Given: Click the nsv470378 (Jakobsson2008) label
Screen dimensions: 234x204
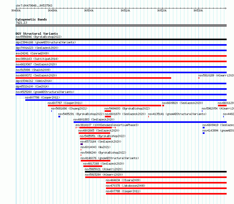Looking at the screenshot, I should (125, 186).
